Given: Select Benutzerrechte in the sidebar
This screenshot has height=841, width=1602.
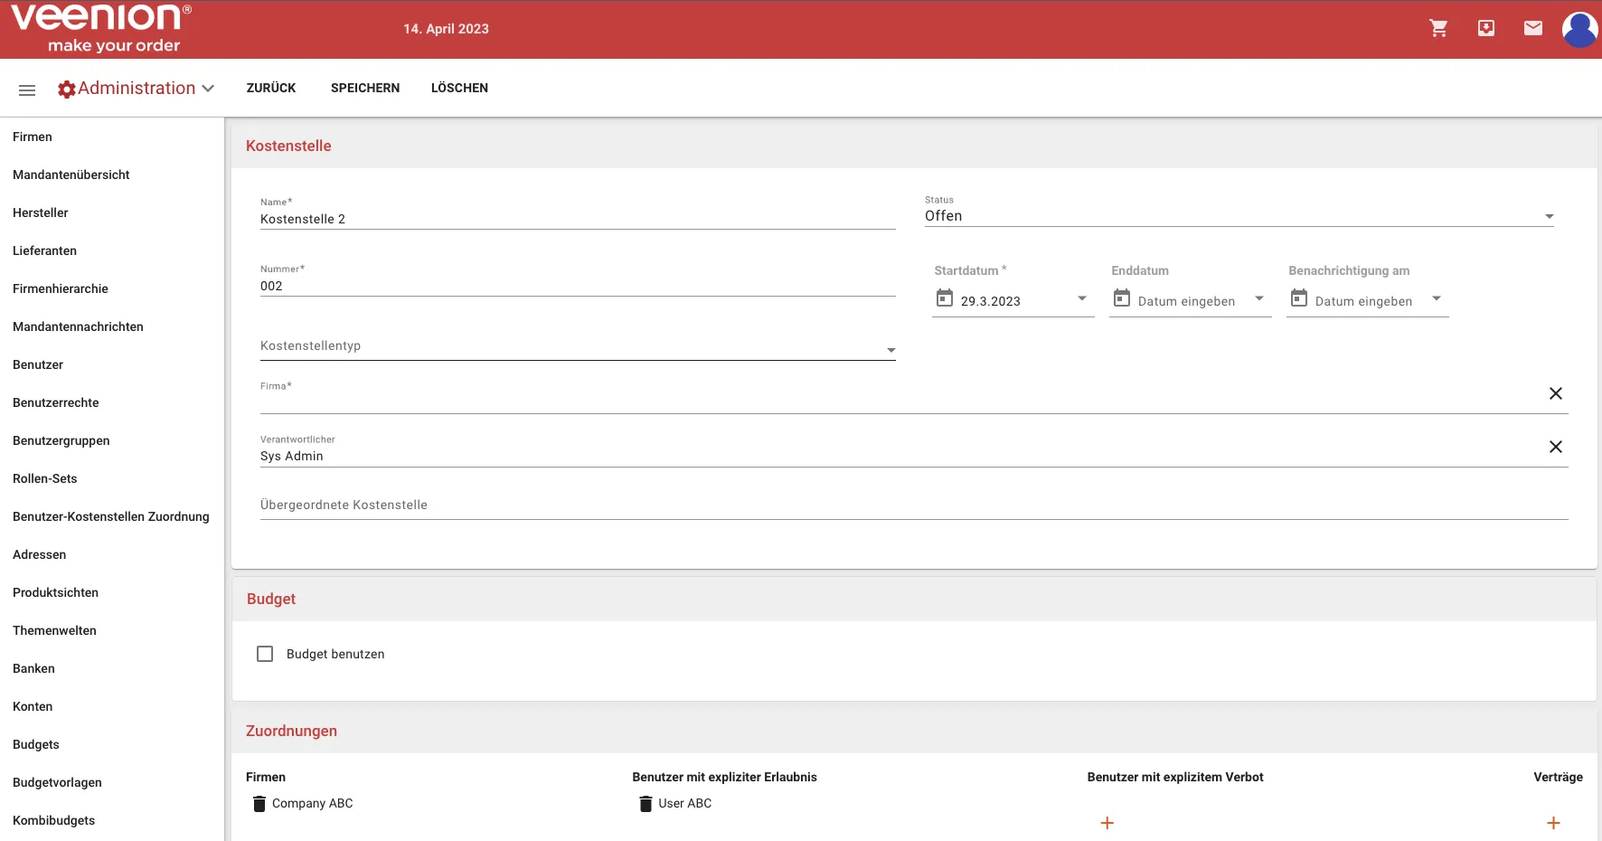Looking at the screenshot, I should point(56,402).
